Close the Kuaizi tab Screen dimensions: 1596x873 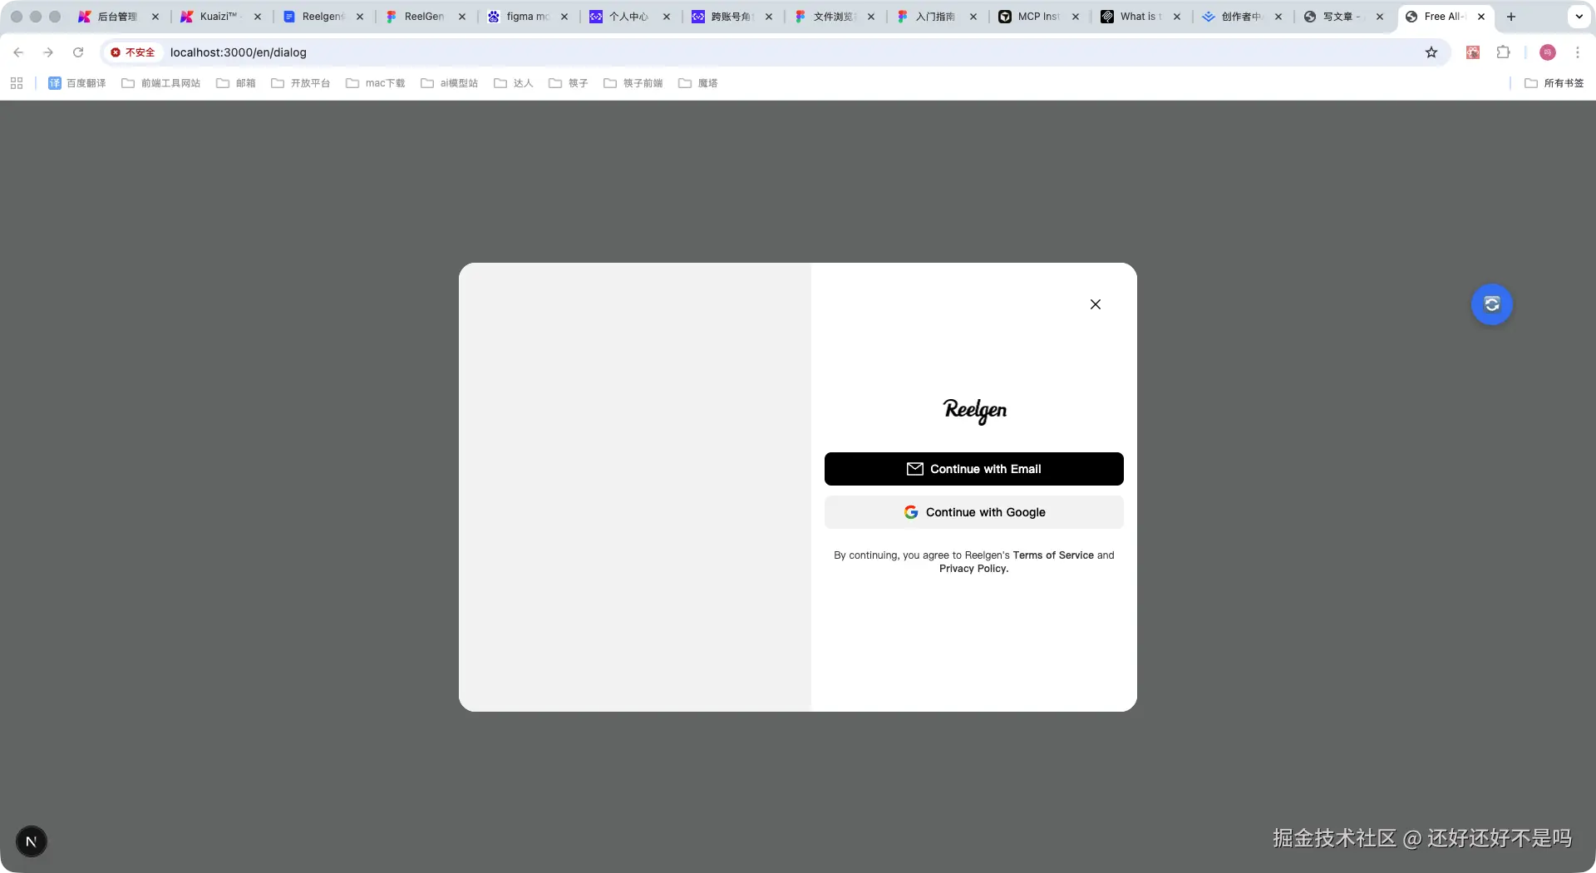tap(258, 17)
